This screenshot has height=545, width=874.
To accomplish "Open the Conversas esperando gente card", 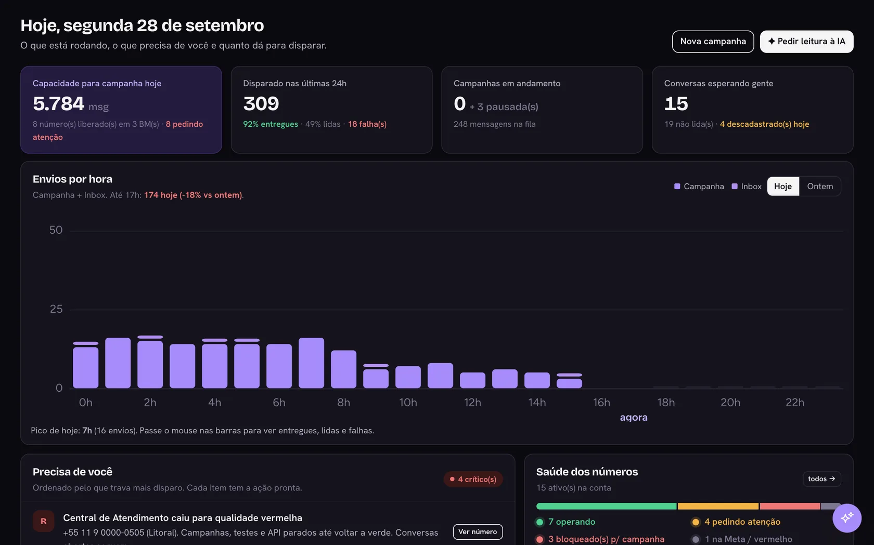I will coord(752,110).
